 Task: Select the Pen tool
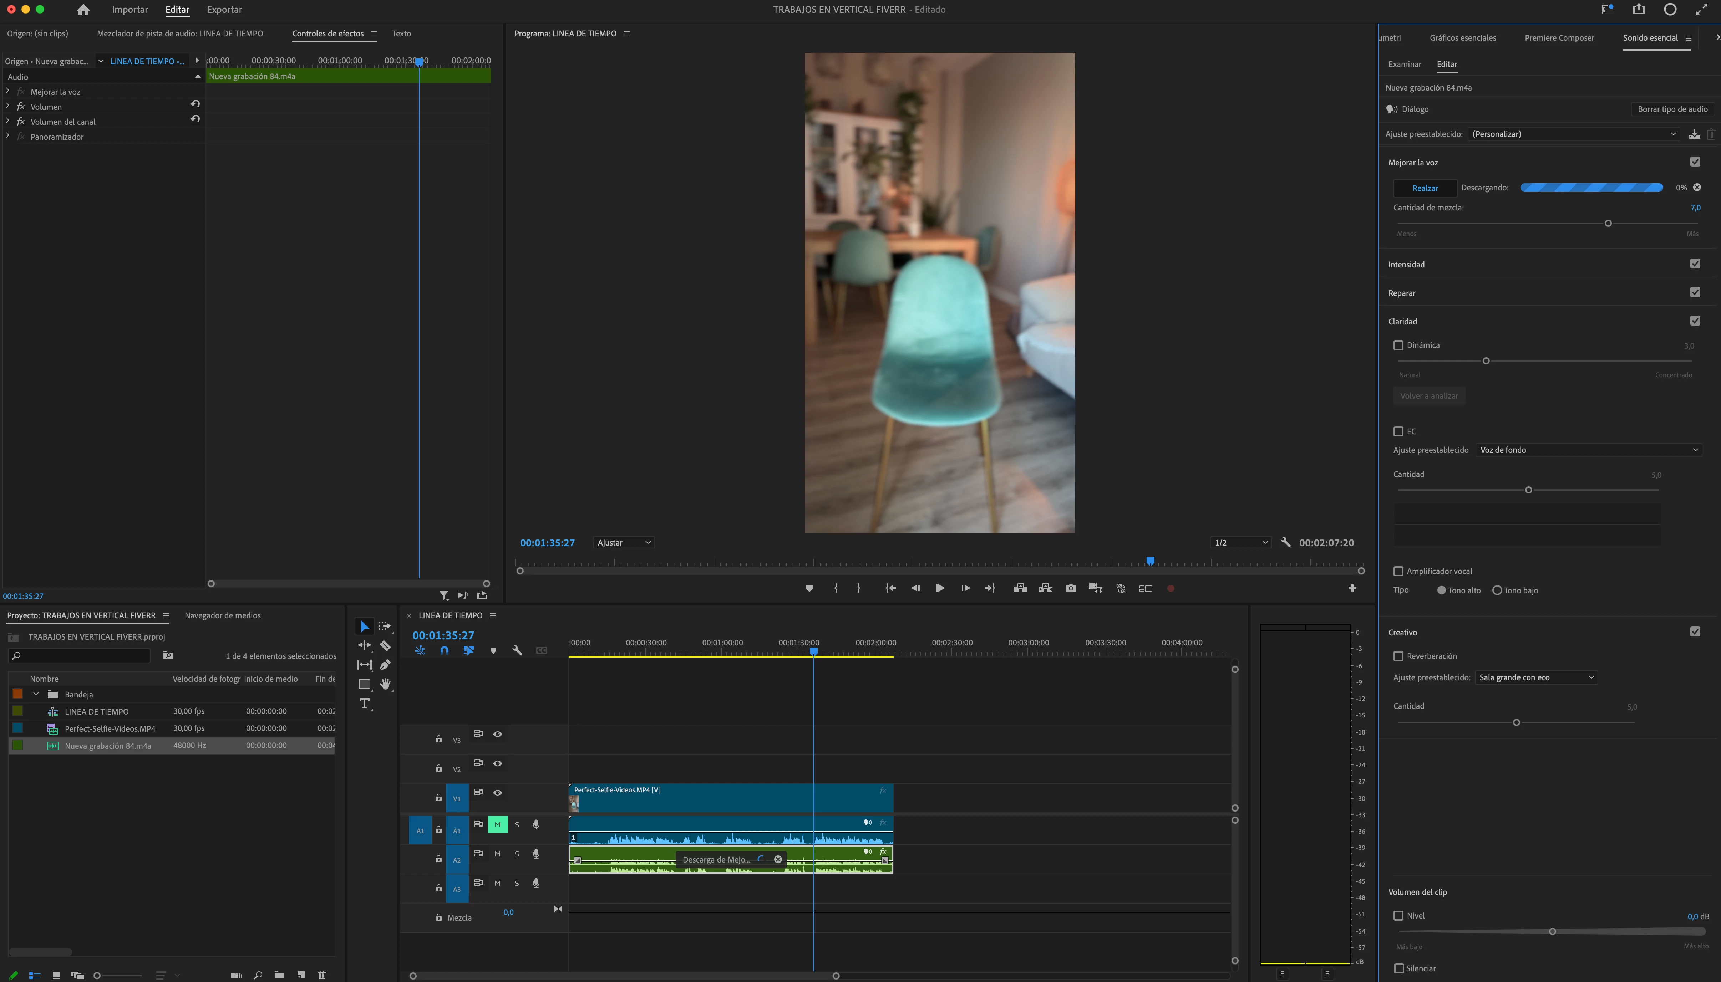[x=385, y=664]
